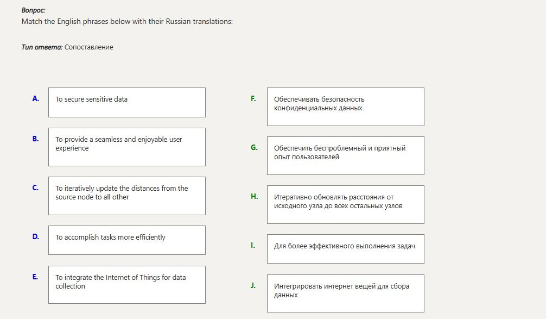
Task: Click the blue letter E label
Action: pyautogui.click(x=35, y=277)
